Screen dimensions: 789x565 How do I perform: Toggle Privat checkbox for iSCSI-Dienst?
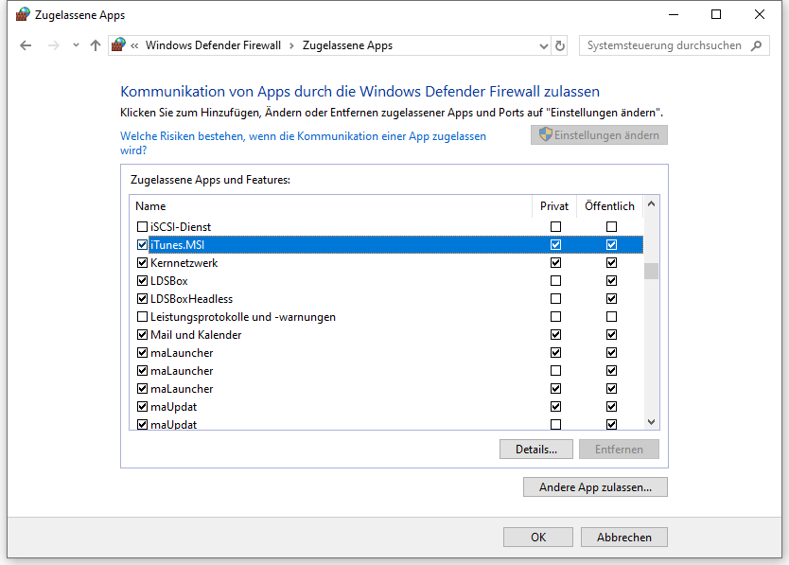tap(555, 226)
